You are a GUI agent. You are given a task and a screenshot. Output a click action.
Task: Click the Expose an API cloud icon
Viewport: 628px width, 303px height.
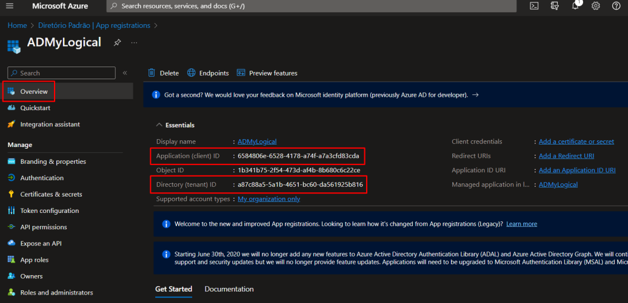pyautogui.click(x=12, y=244)
